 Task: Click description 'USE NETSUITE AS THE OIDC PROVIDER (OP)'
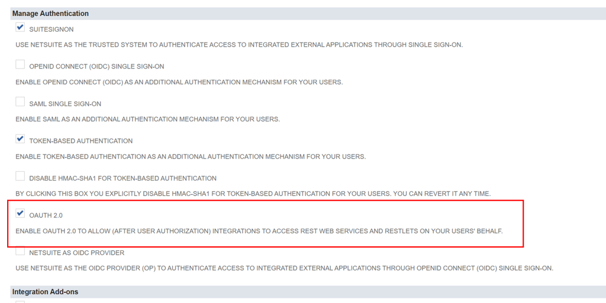tap(285, 268)
